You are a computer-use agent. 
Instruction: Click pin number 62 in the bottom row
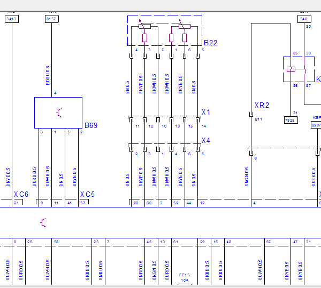[269, 242]
